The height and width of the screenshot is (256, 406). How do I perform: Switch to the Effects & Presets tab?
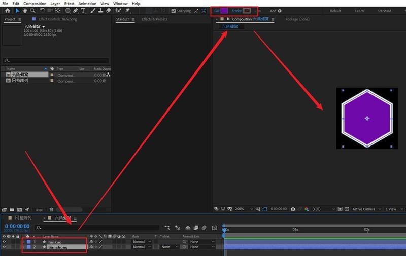154,19
